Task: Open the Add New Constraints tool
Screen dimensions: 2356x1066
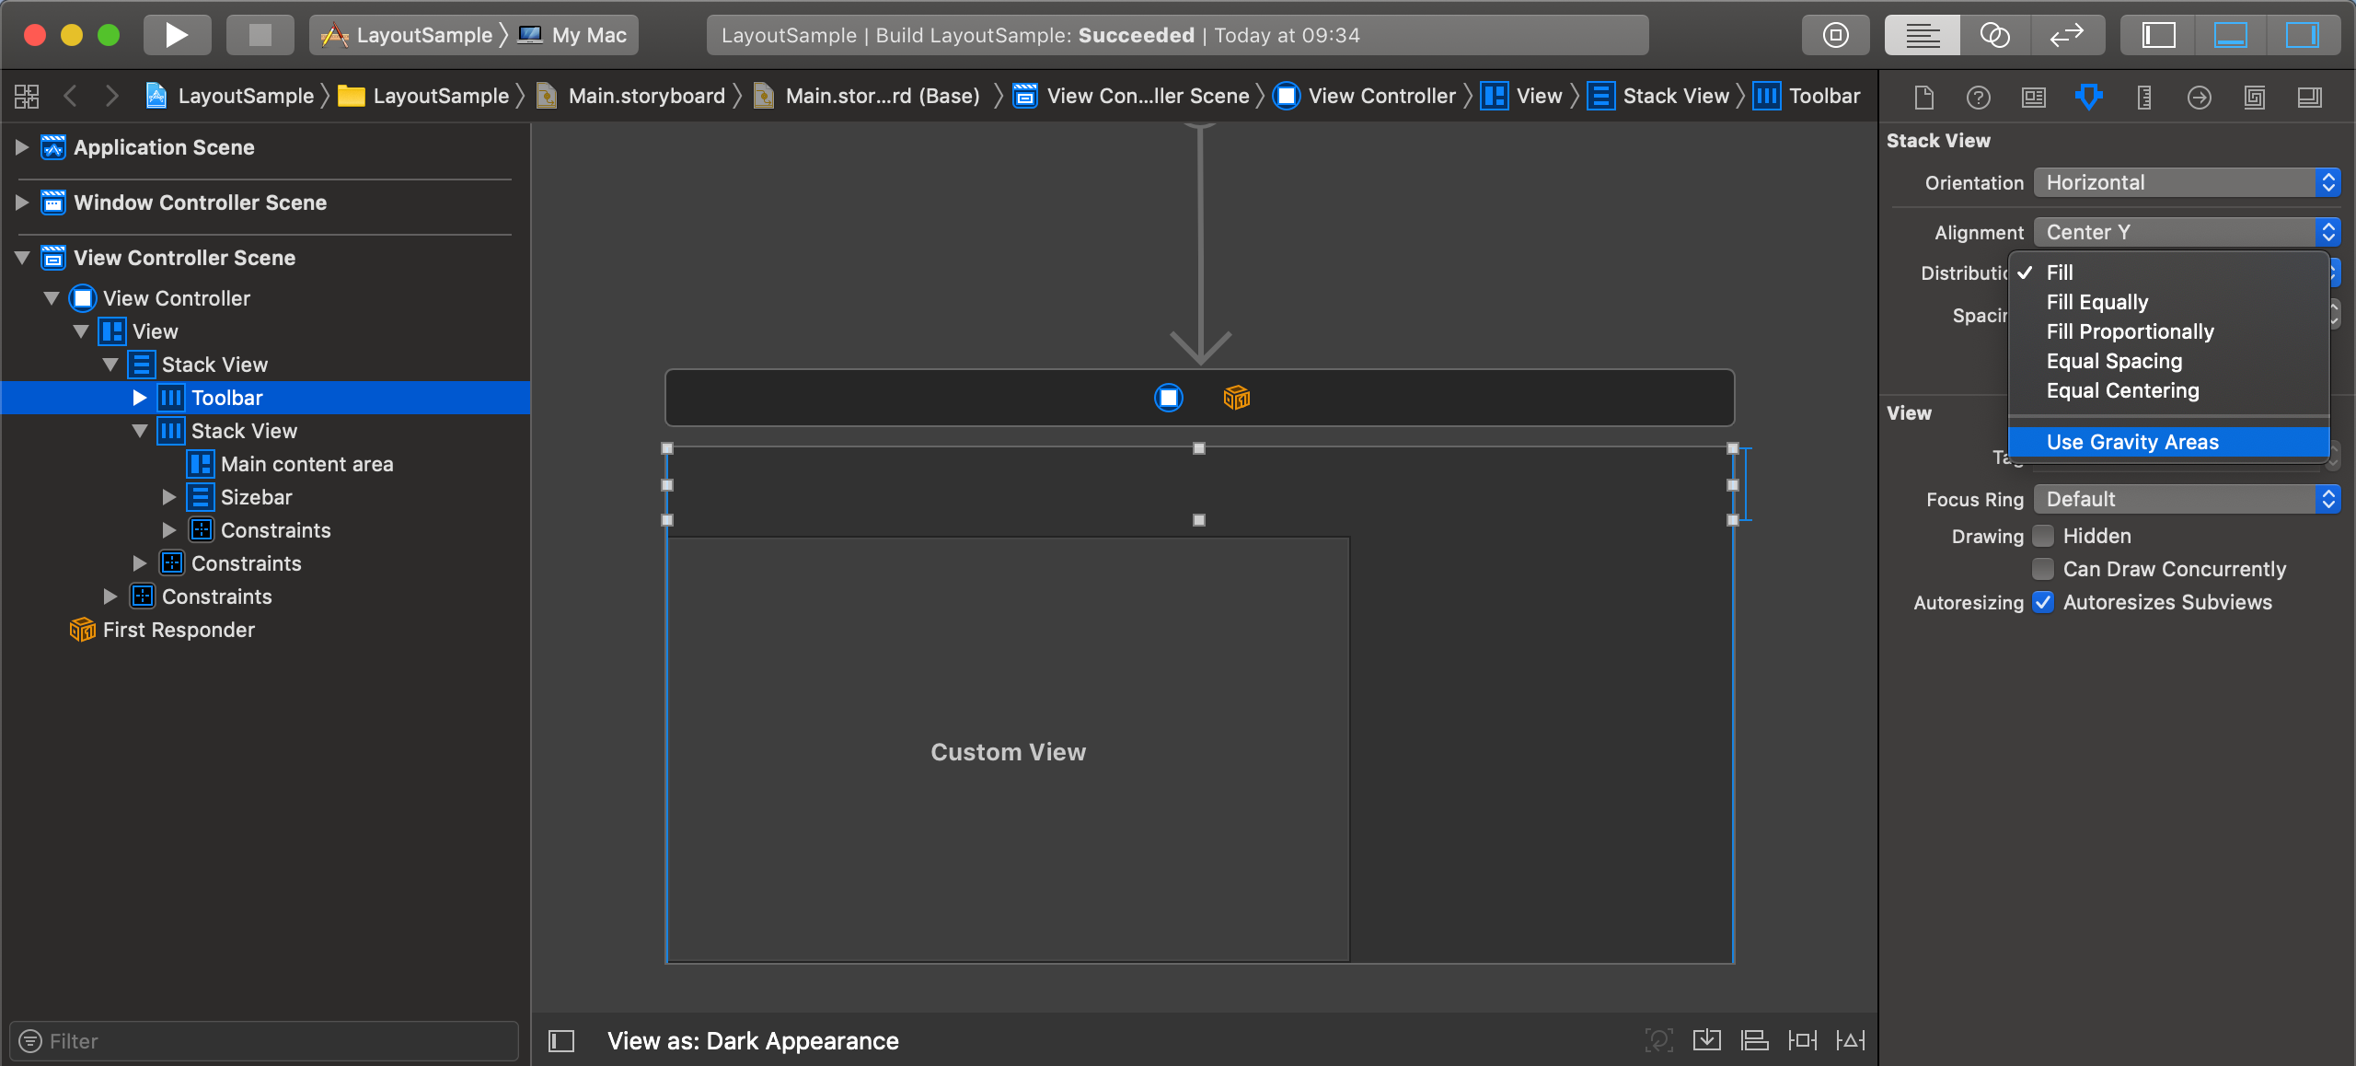Action: point(1802,1039)
